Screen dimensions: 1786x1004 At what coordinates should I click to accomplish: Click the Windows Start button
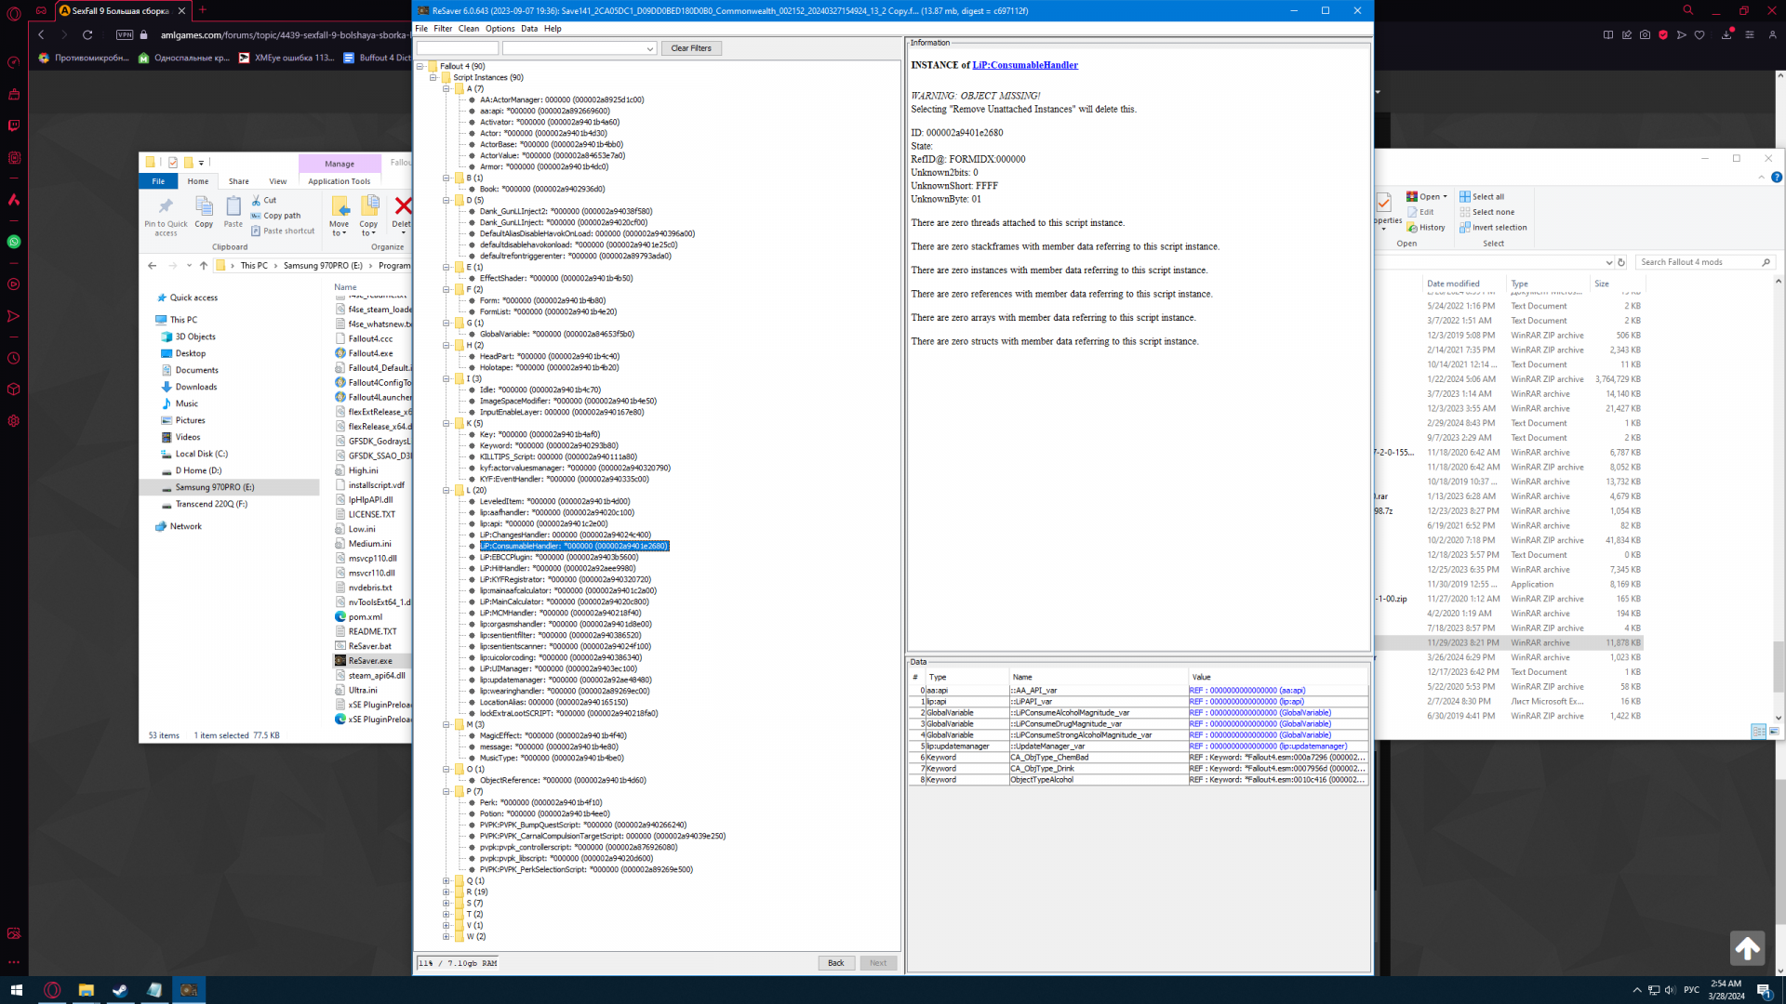16,990
